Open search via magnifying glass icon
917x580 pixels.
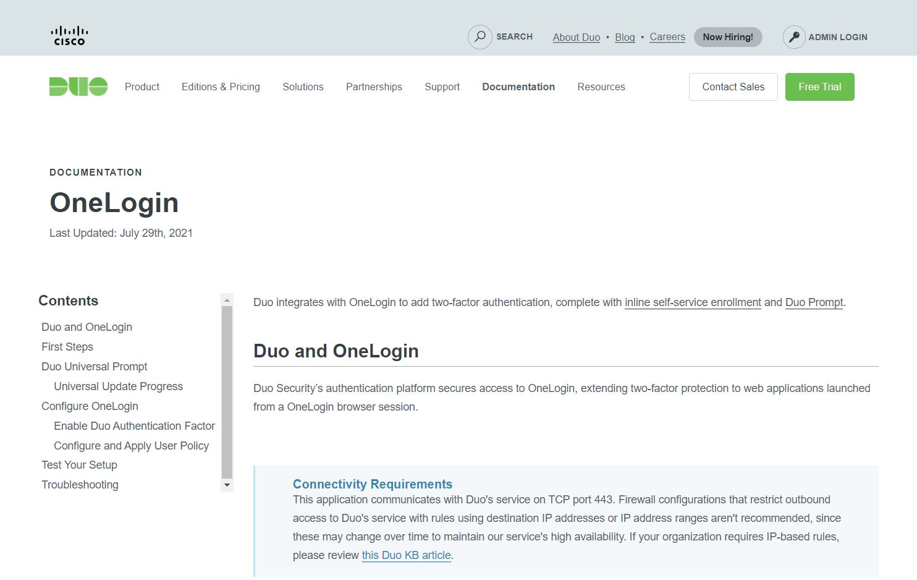point(480,37)
